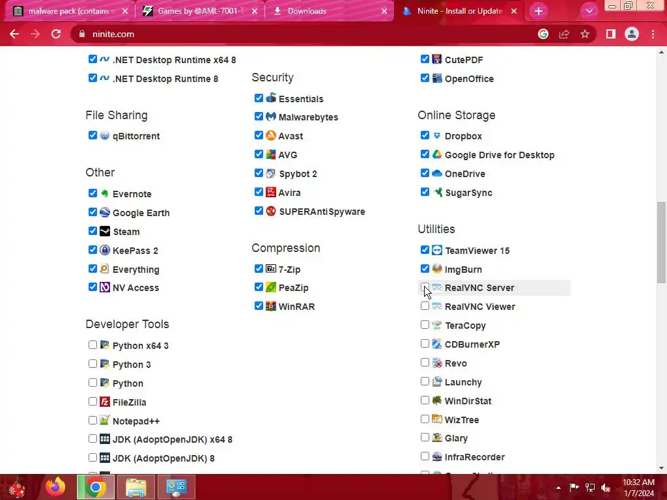Tick the WinDirStat checkbox
Screen dimensions: 667x500
[425, 400]
